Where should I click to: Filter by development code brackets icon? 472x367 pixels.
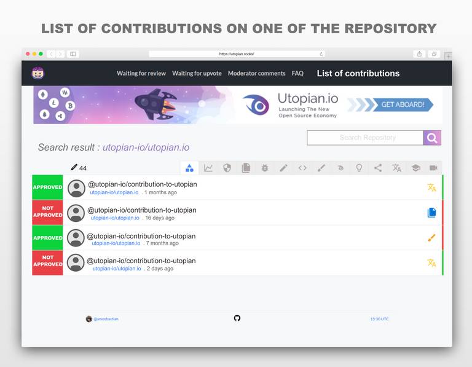[302, 168]
